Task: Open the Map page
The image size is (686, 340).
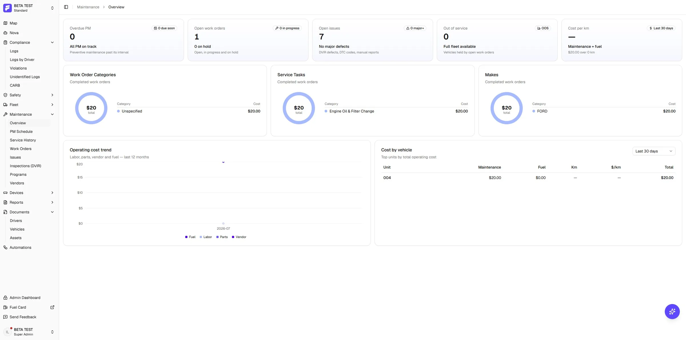Action: [13, 23]
